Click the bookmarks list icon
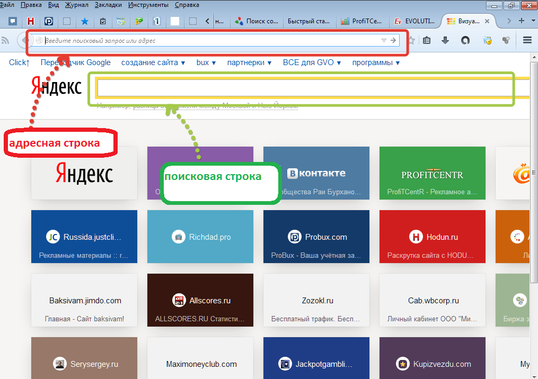 pos(427,40)
